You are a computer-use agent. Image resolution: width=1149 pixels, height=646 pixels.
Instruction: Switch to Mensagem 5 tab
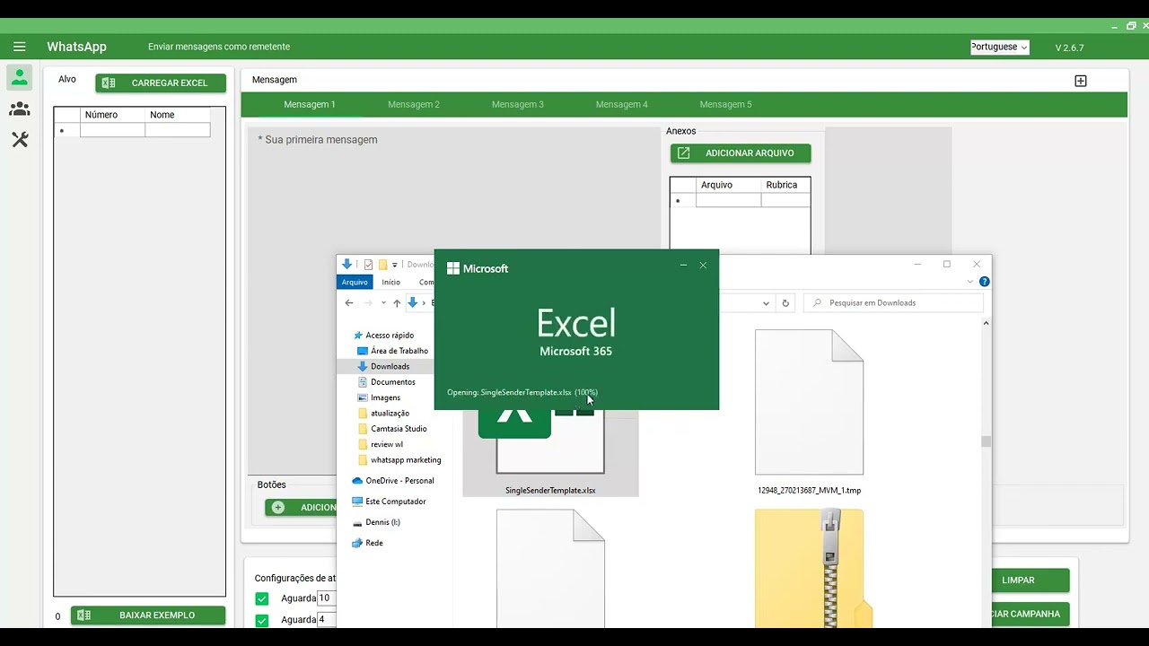coord(726,104)
